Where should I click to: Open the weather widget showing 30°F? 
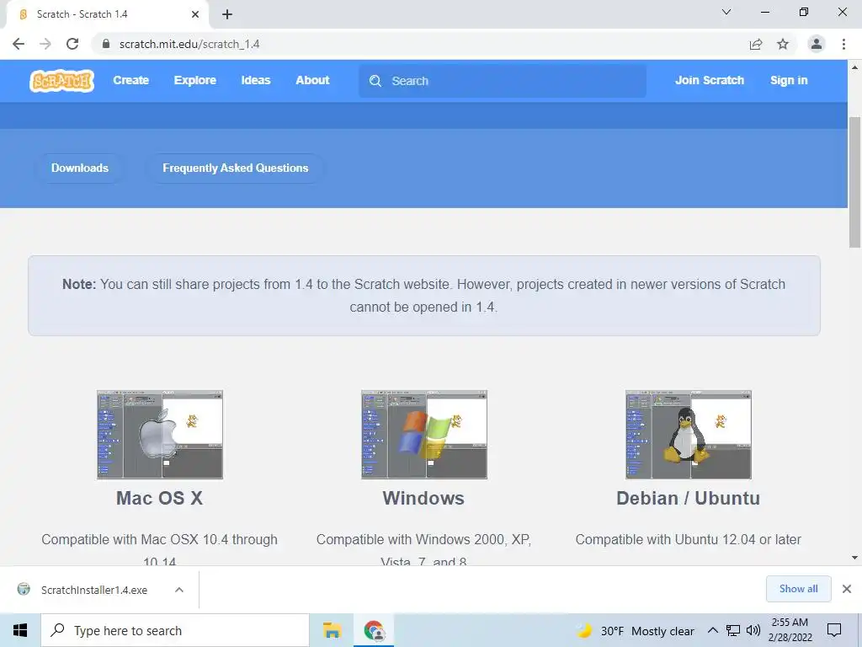pos(636,631)
